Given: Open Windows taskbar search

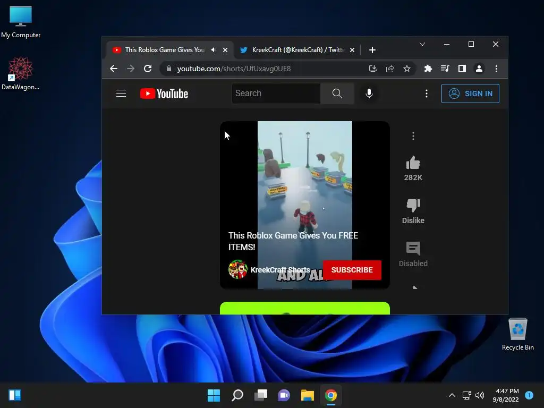Looking at the screenshot, I should coord(237,395).
